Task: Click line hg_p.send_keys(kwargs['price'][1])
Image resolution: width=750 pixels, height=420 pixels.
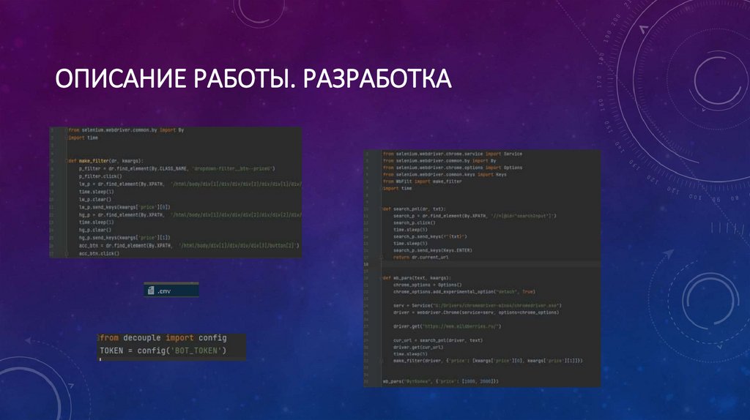Action: click(x=125, y=238)
